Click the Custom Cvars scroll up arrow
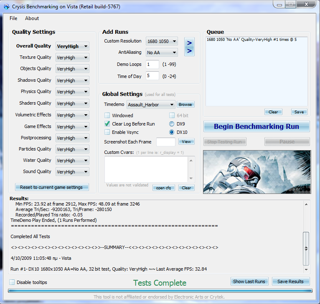This screenshot has height=304, width=320. [x=191, y=161]
